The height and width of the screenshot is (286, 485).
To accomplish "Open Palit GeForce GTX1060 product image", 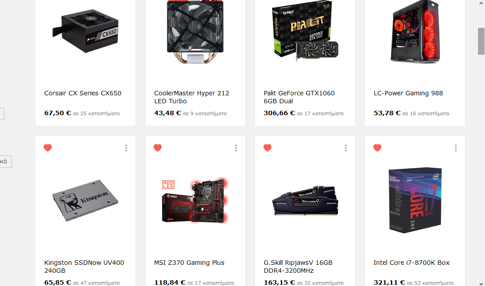I will pyautogui.click(x=305, y=31).
